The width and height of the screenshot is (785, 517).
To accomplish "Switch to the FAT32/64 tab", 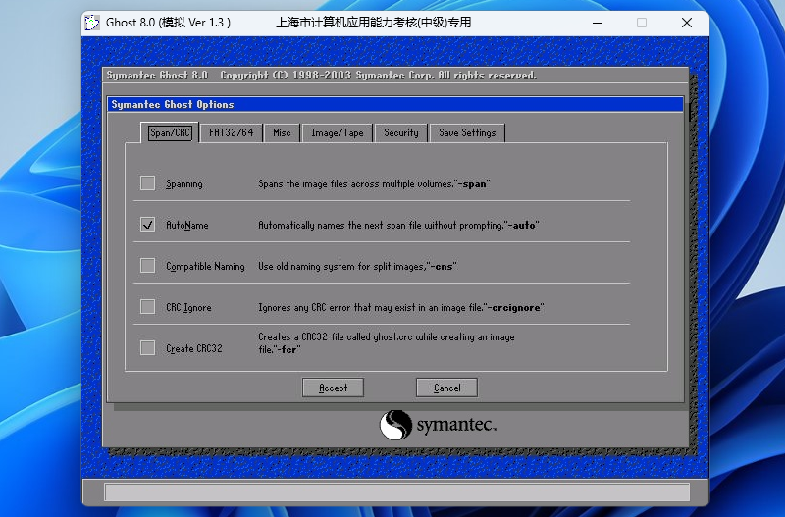I will [x=232, y=132].
